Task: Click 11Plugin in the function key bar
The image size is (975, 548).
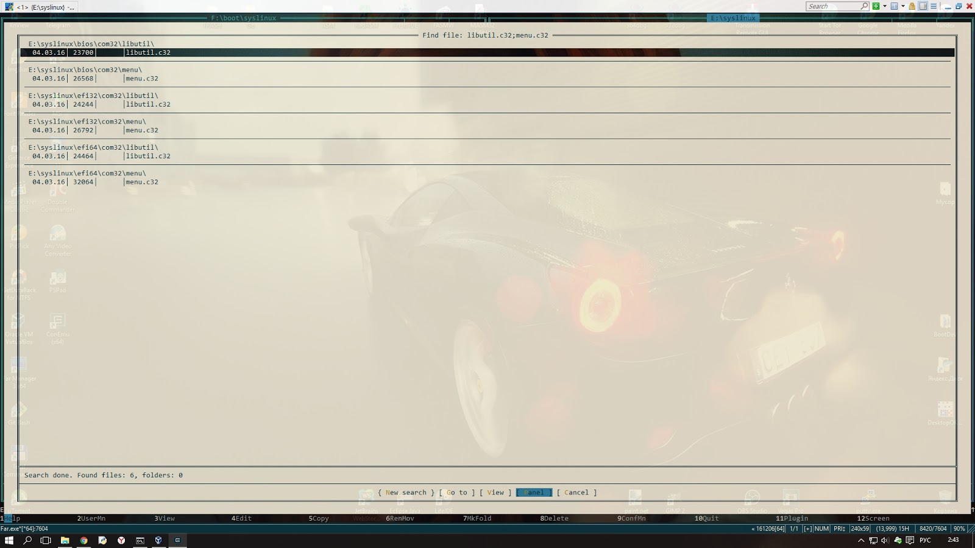Action: (792, 519)
